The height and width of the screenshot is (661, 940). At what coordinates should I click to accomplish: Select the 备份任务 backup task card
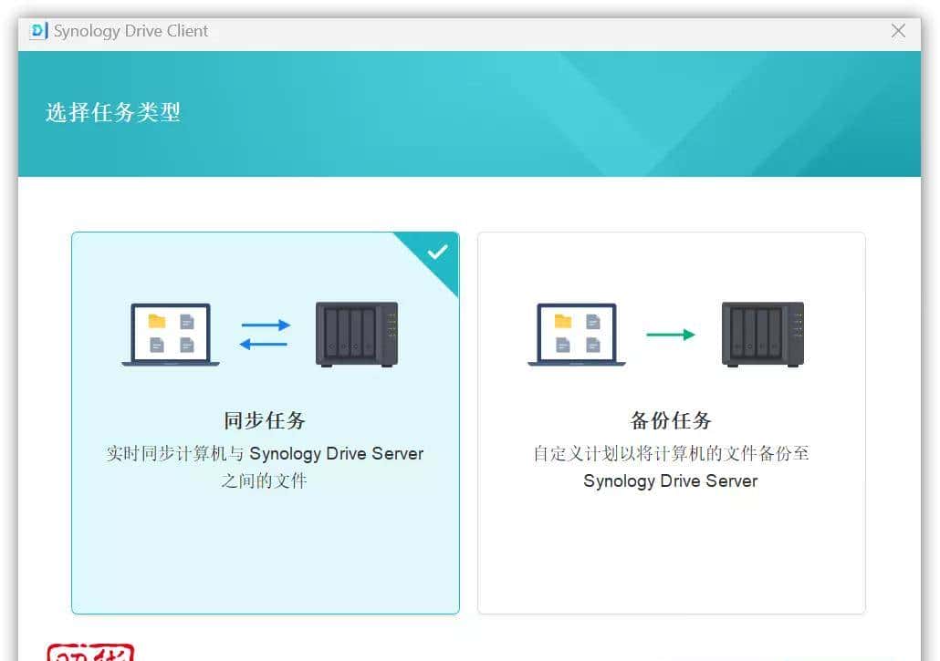672,423
